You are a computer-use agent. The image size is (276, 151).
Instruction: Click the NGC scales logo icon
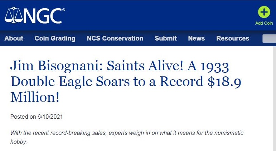13,15
